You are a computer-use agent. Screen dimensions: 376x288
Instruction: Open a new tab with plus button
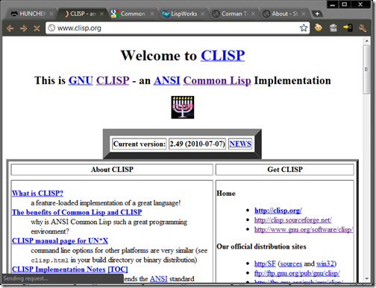[317, 14]
